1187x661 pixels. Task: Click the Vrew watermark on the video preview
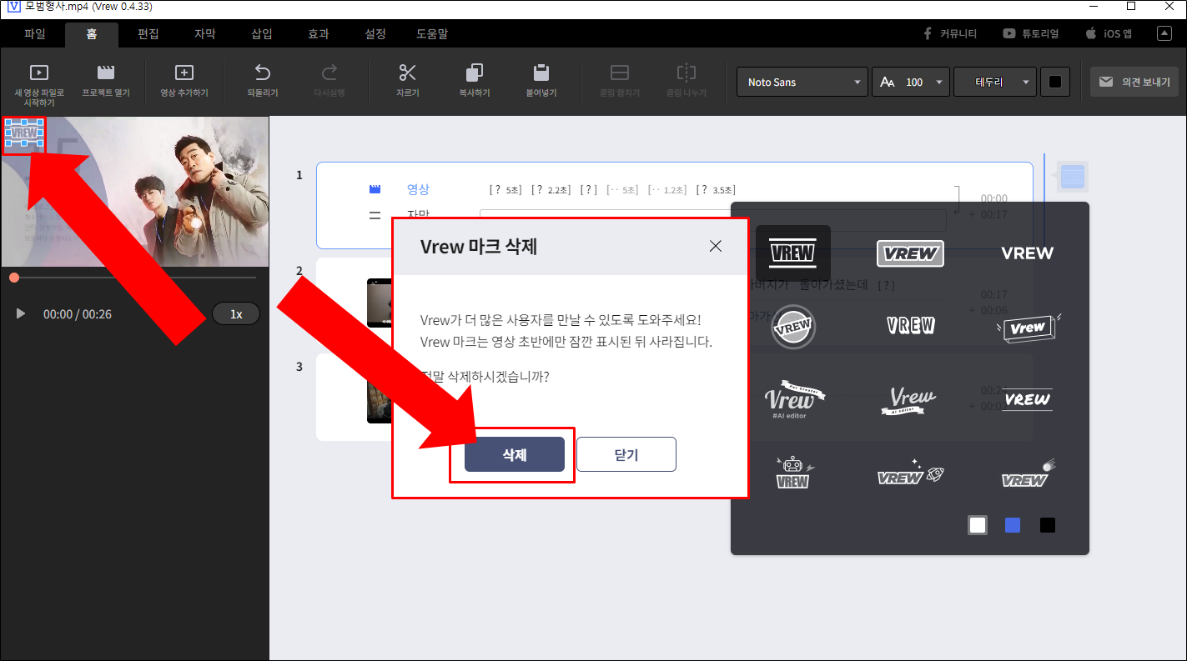(24, 133)
